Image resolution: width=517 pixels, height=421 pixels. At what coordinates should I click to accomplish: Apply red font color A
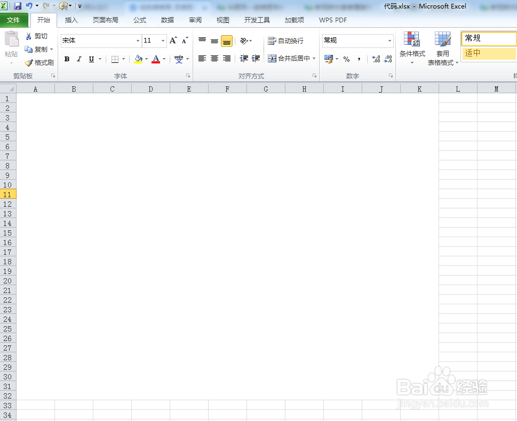[x=156, y=59]
